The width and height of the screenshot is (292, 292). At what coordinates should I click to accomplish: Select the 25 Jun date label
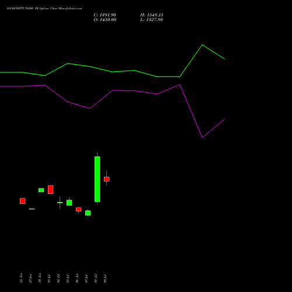point(30,278)
